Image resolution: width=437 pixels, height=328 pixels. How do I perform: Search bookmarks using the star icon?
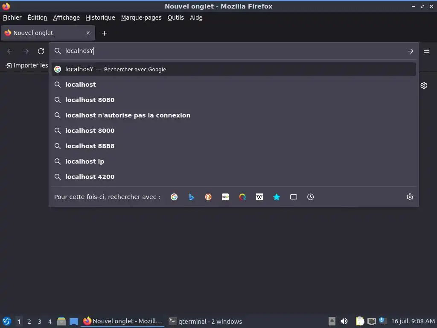click(x=277, y=197)
